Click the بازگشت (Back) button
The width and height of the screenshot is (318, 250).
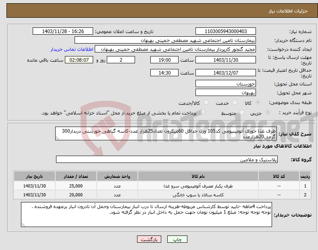(149, 239)
